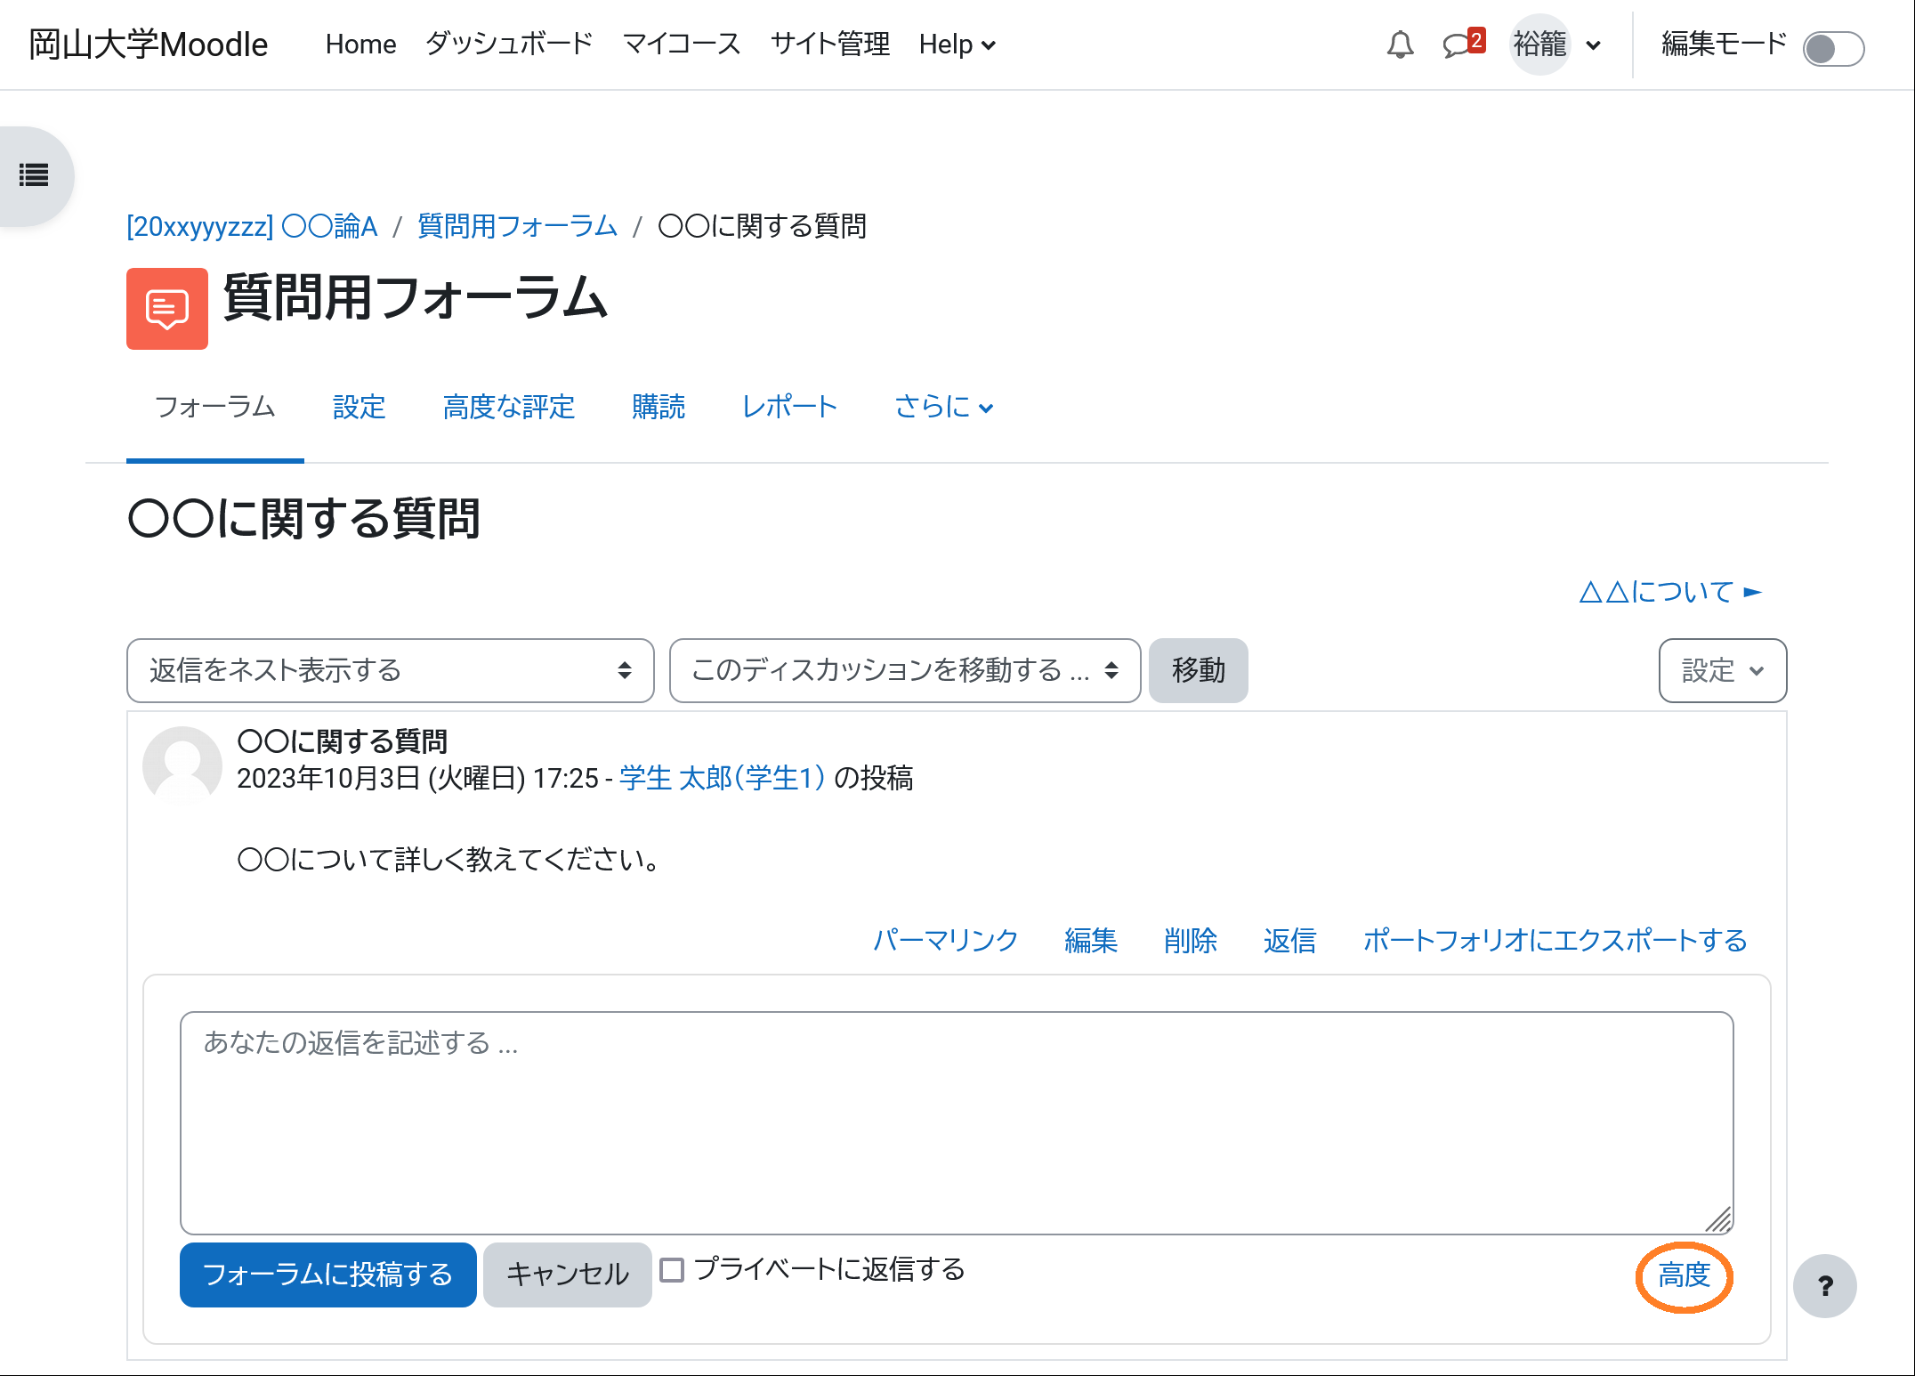Open the Help dropdown menu

click(x=957, y=45)
